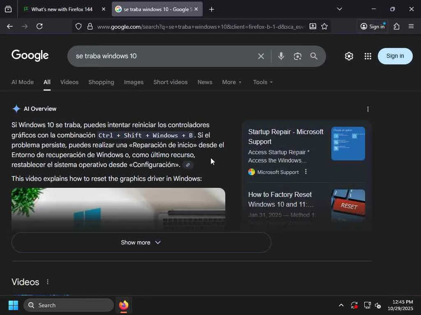Viewport: 421px width, 315px height.
Task: Open options for Microsoft Support source
Action: click(306, 172)
